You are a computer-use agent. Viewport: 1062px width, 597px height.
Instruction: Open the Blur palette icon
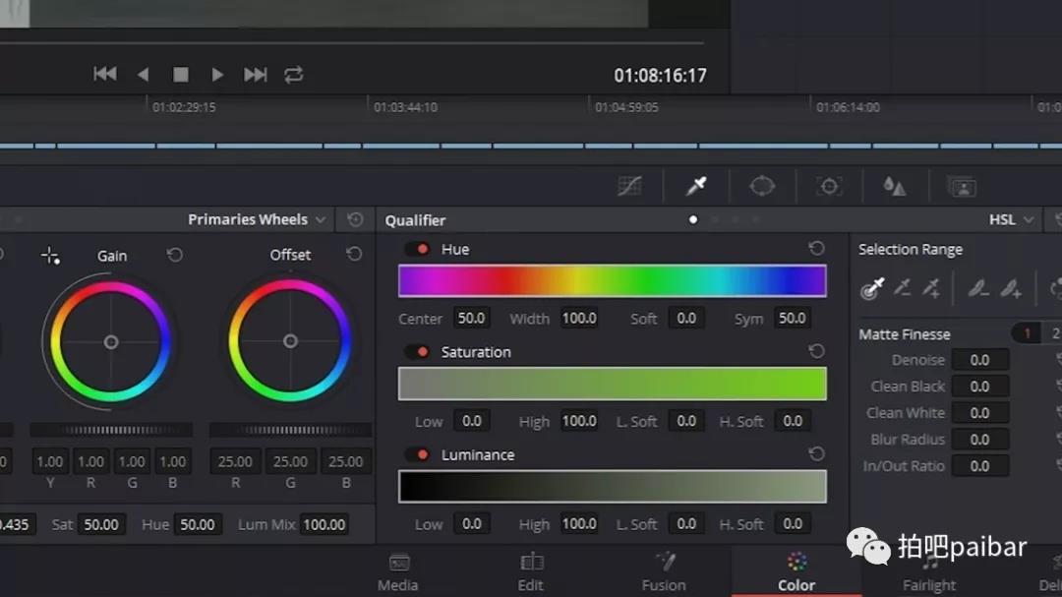point(894,185)
